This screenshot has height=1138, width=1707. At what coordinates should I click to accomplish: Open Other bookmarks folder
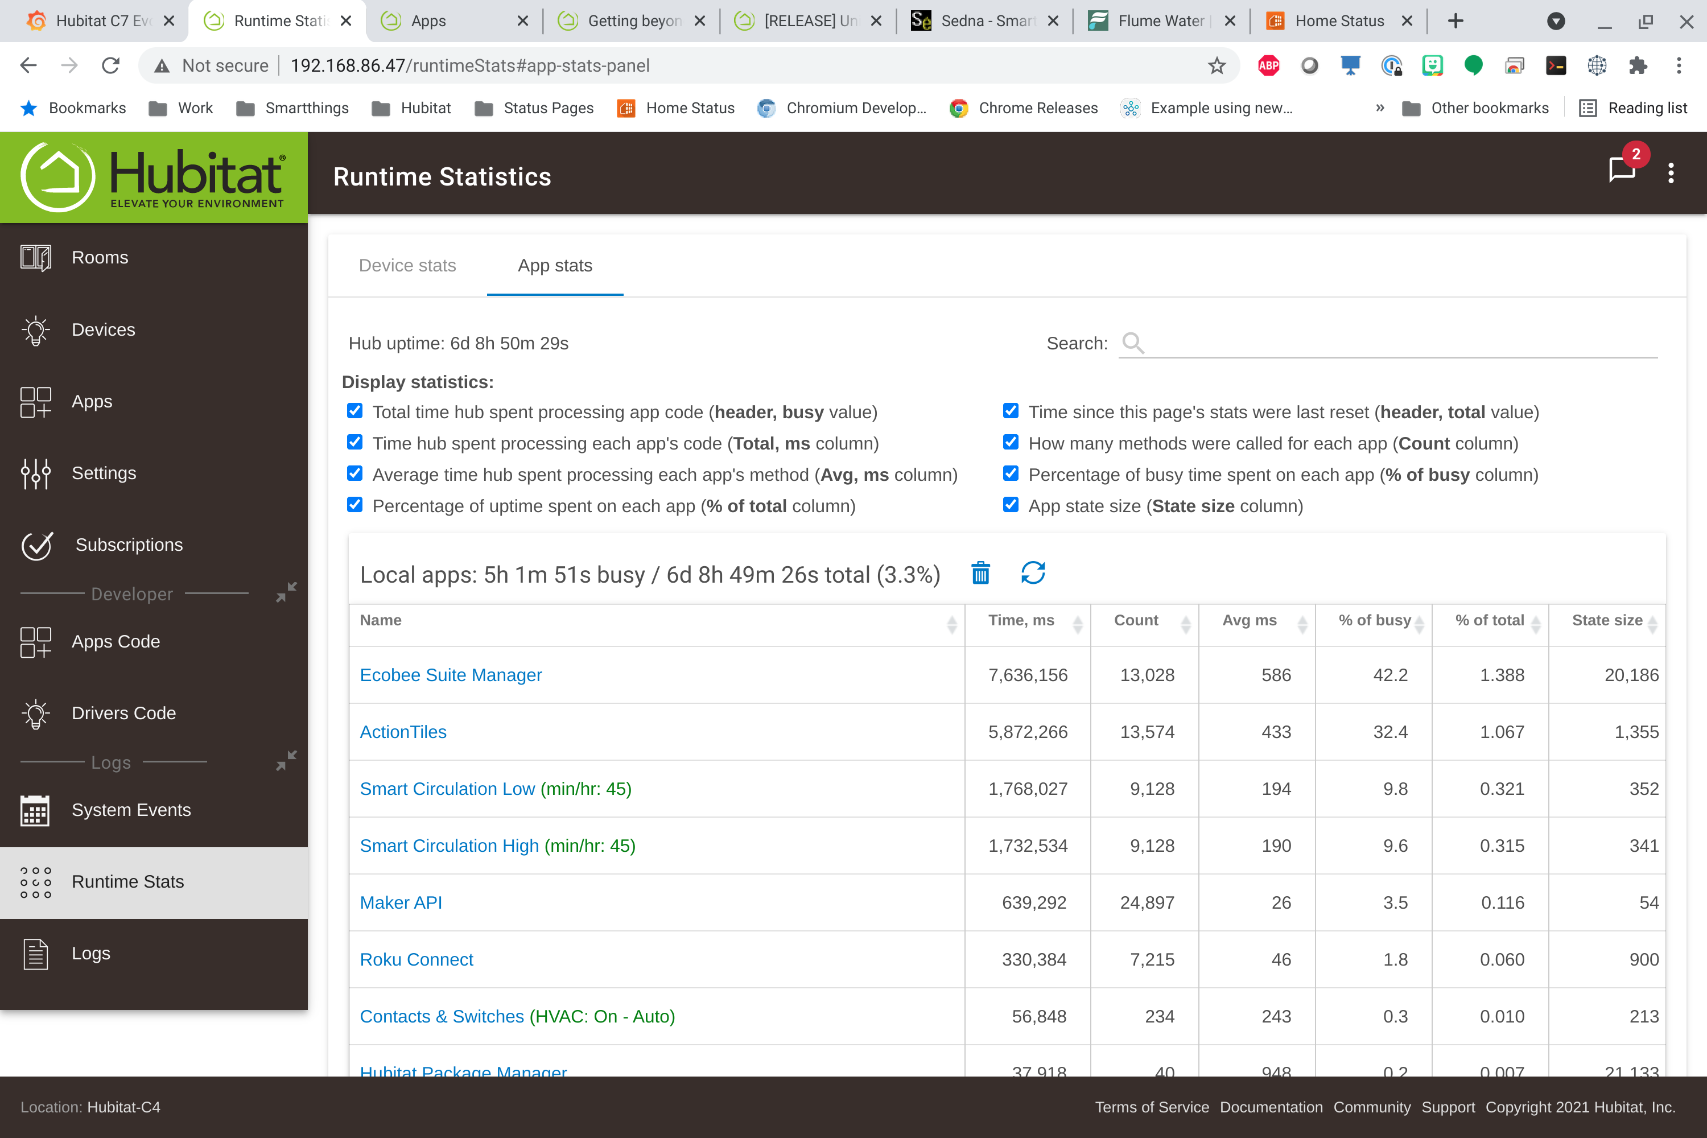1475,108
